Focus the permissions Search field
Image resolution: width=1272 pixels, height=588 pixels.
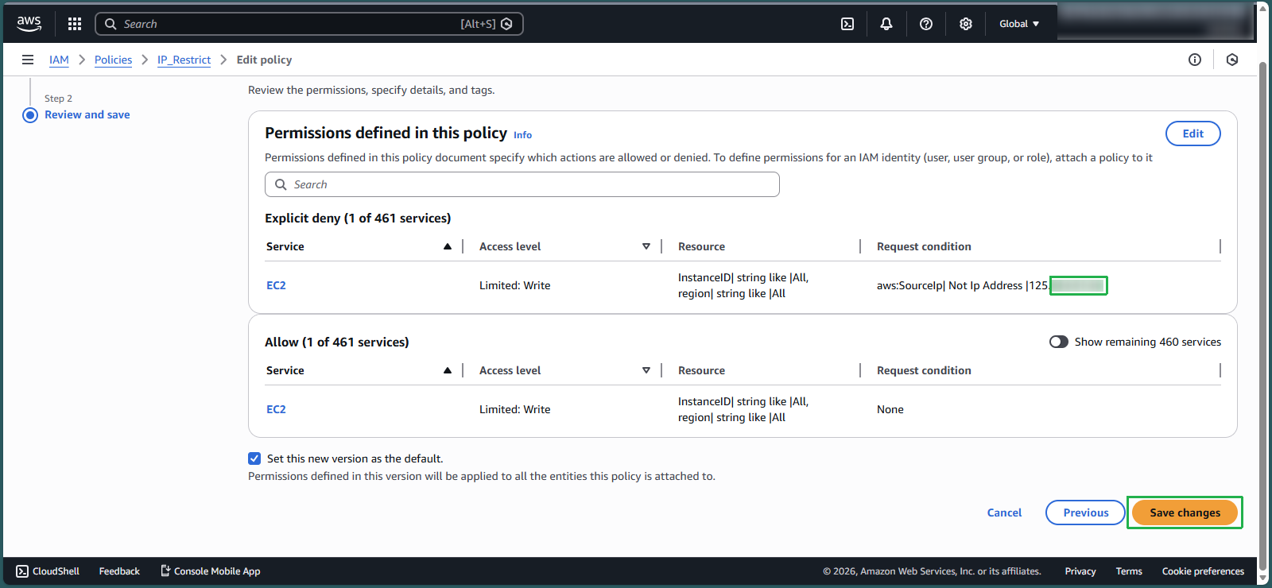522,184
